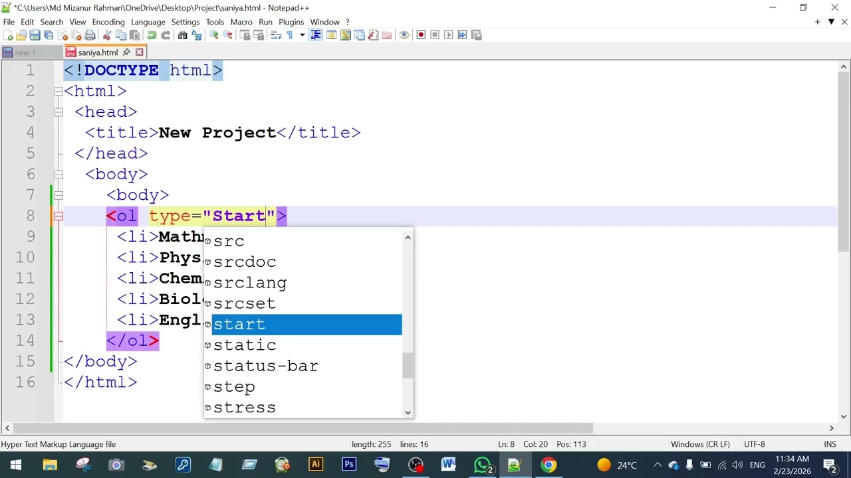
Task: Click the New file toolbar icon
Action: click(8, 35)
